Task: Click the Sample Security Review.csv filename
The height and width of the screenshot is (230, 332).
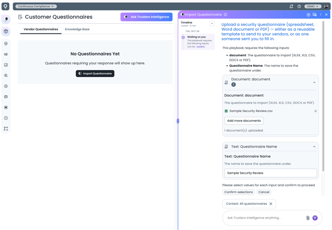Action: pos(251,111)
